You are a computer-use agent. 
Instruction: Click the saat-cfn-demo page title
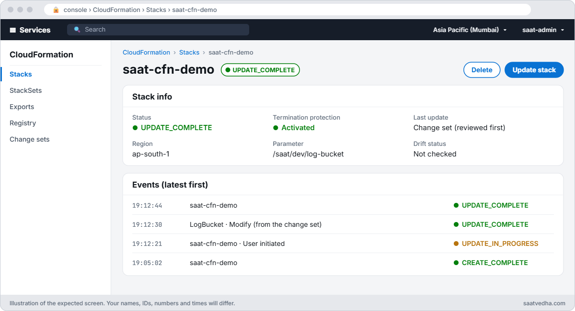pyautogui.click(x=168, y=69)
